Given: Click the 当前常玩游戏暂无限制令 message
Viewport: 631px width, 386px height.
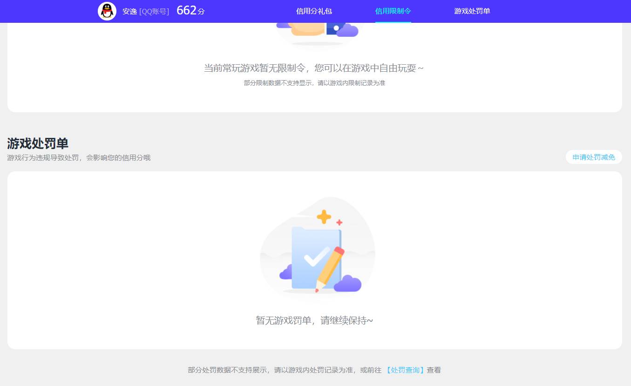Looking at the screenshot, I should click(x=315, y=68).
